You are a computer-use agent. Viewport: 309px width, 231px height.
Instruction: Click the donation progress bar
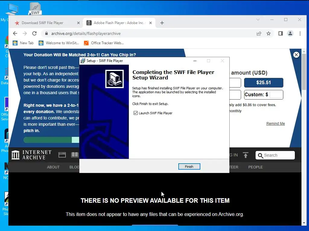(x=51, y=140)
